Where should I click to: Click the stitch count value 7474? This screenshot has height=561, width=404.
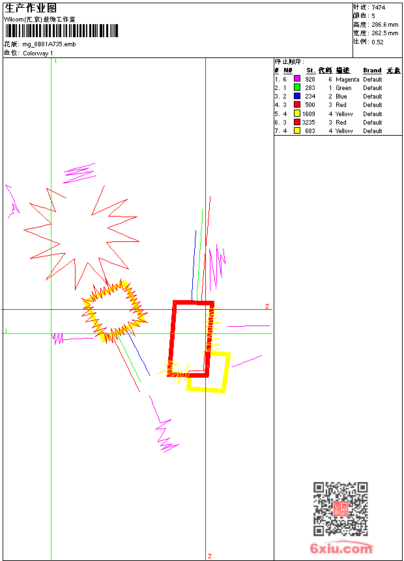pyautogui.click(x=378, y=8)
